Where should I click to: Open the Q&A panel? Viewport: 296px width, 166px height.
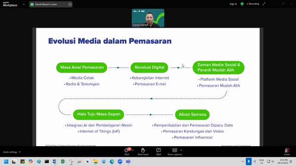[159, 152]
